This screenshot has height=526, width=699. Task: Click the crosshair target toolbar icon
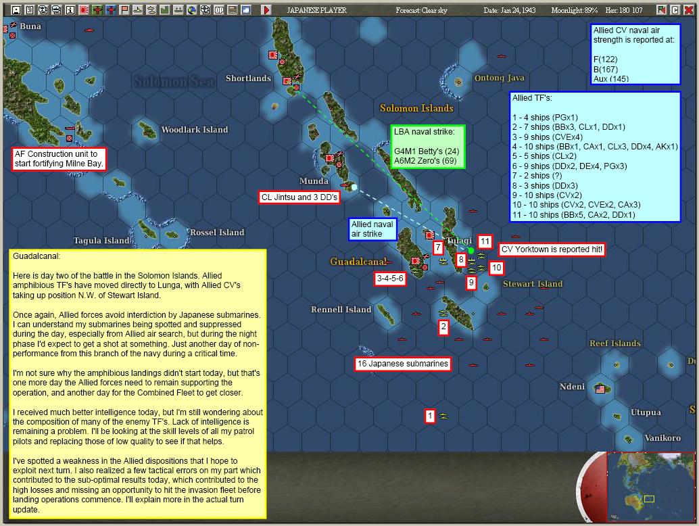(x=205, y=10)
